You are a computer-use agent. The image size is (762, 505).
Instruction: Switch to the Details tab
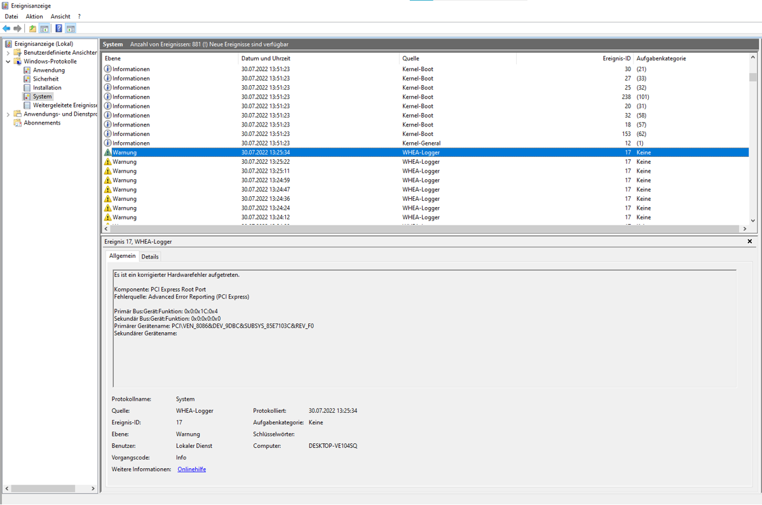point(150,257)
